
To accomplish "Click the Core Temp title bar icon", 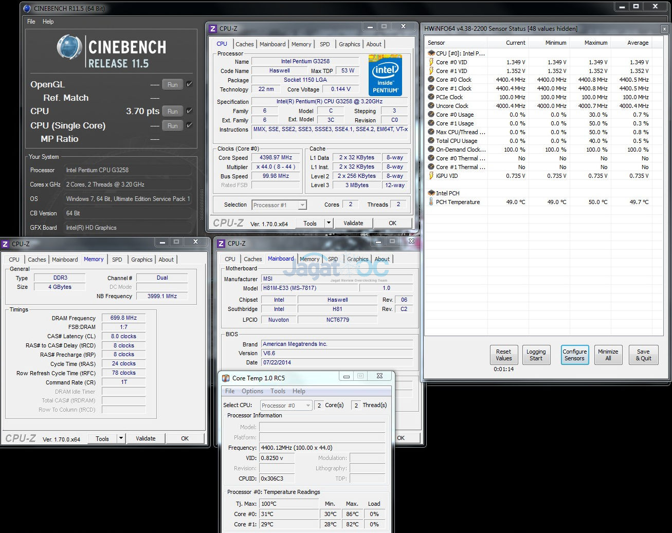I will pyautogui.click(x=226, y=378).
